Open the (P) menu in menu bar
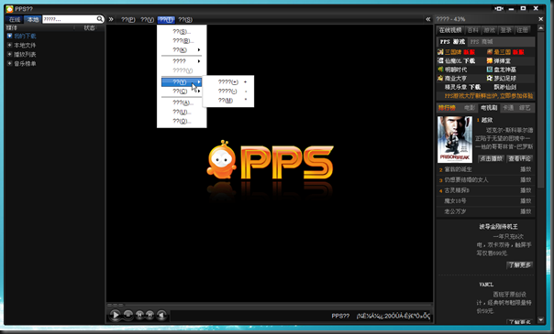Screen dimensions: 554x334 [x=127, y=20]
